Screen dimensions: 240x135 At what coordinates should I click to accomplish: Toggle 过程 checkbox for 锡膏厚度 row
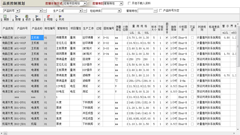tap(99, 37)
